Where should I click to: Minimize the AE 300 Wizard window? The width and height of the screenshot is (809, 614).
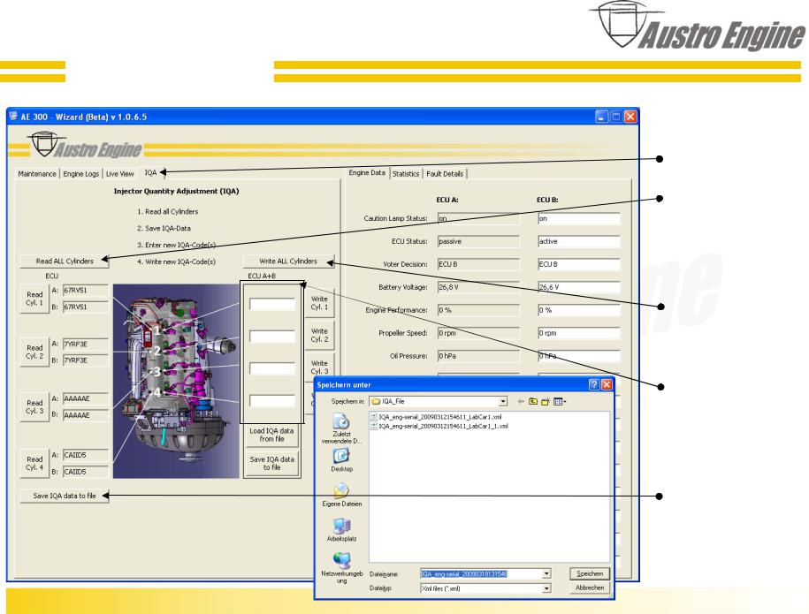(x=601, y=117)
